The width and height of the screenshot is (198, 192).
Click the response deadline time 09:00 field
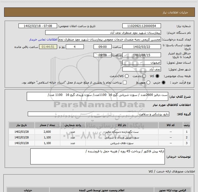(103, 47)
